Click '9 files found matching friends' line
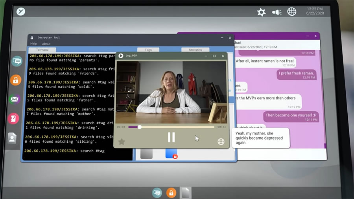The height and width of the screenshot is (199, 354). tap(65, 73)
